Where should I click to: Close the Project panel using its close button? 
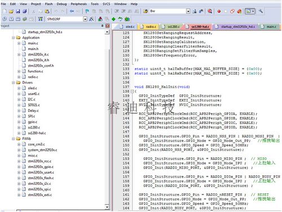click(x=107, y=26)
